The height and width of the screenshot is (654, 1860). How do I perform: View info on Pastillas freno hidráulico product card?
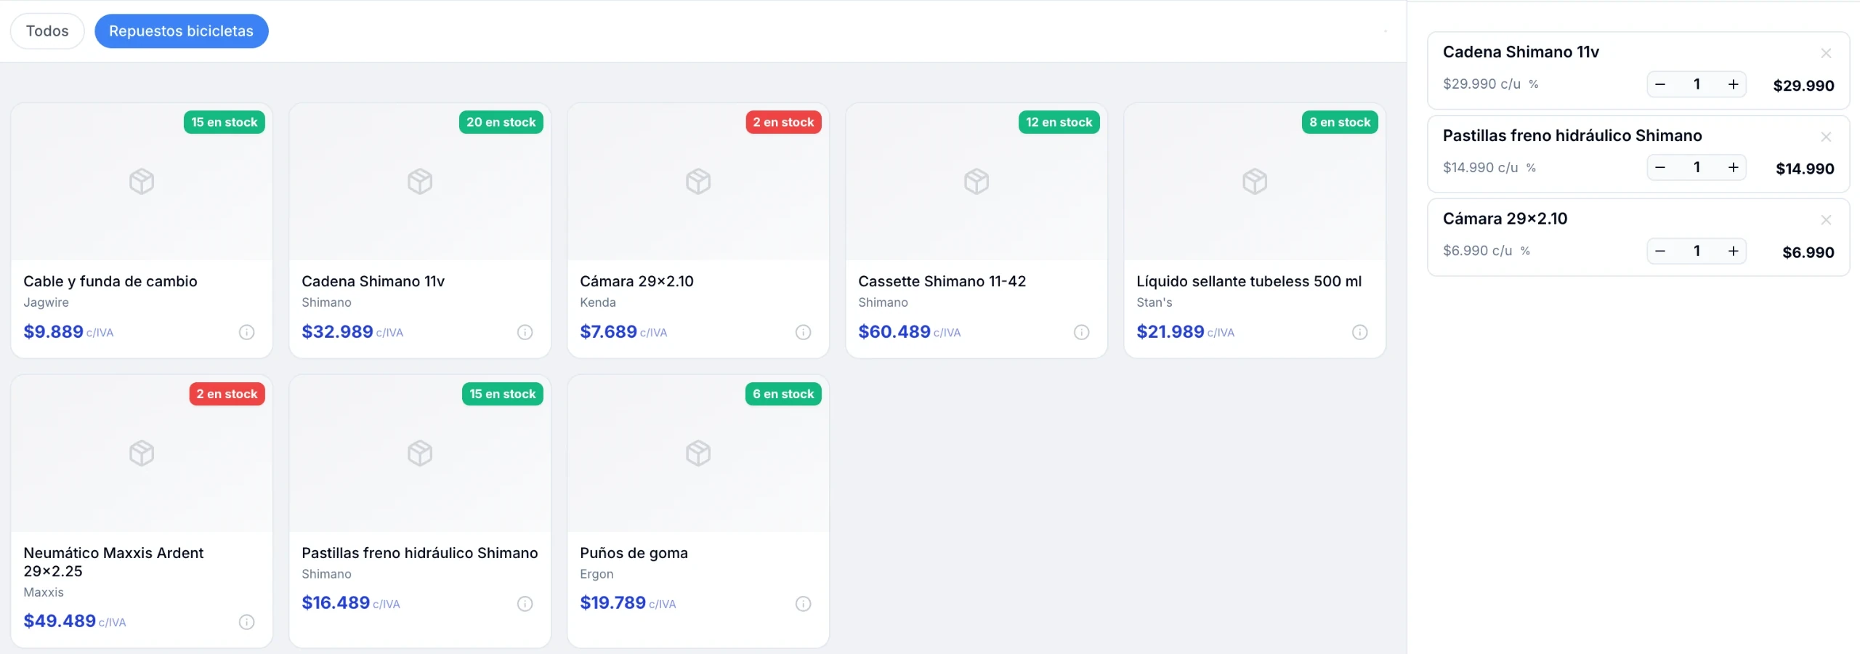pyautogui.click(x=525, y=604)
